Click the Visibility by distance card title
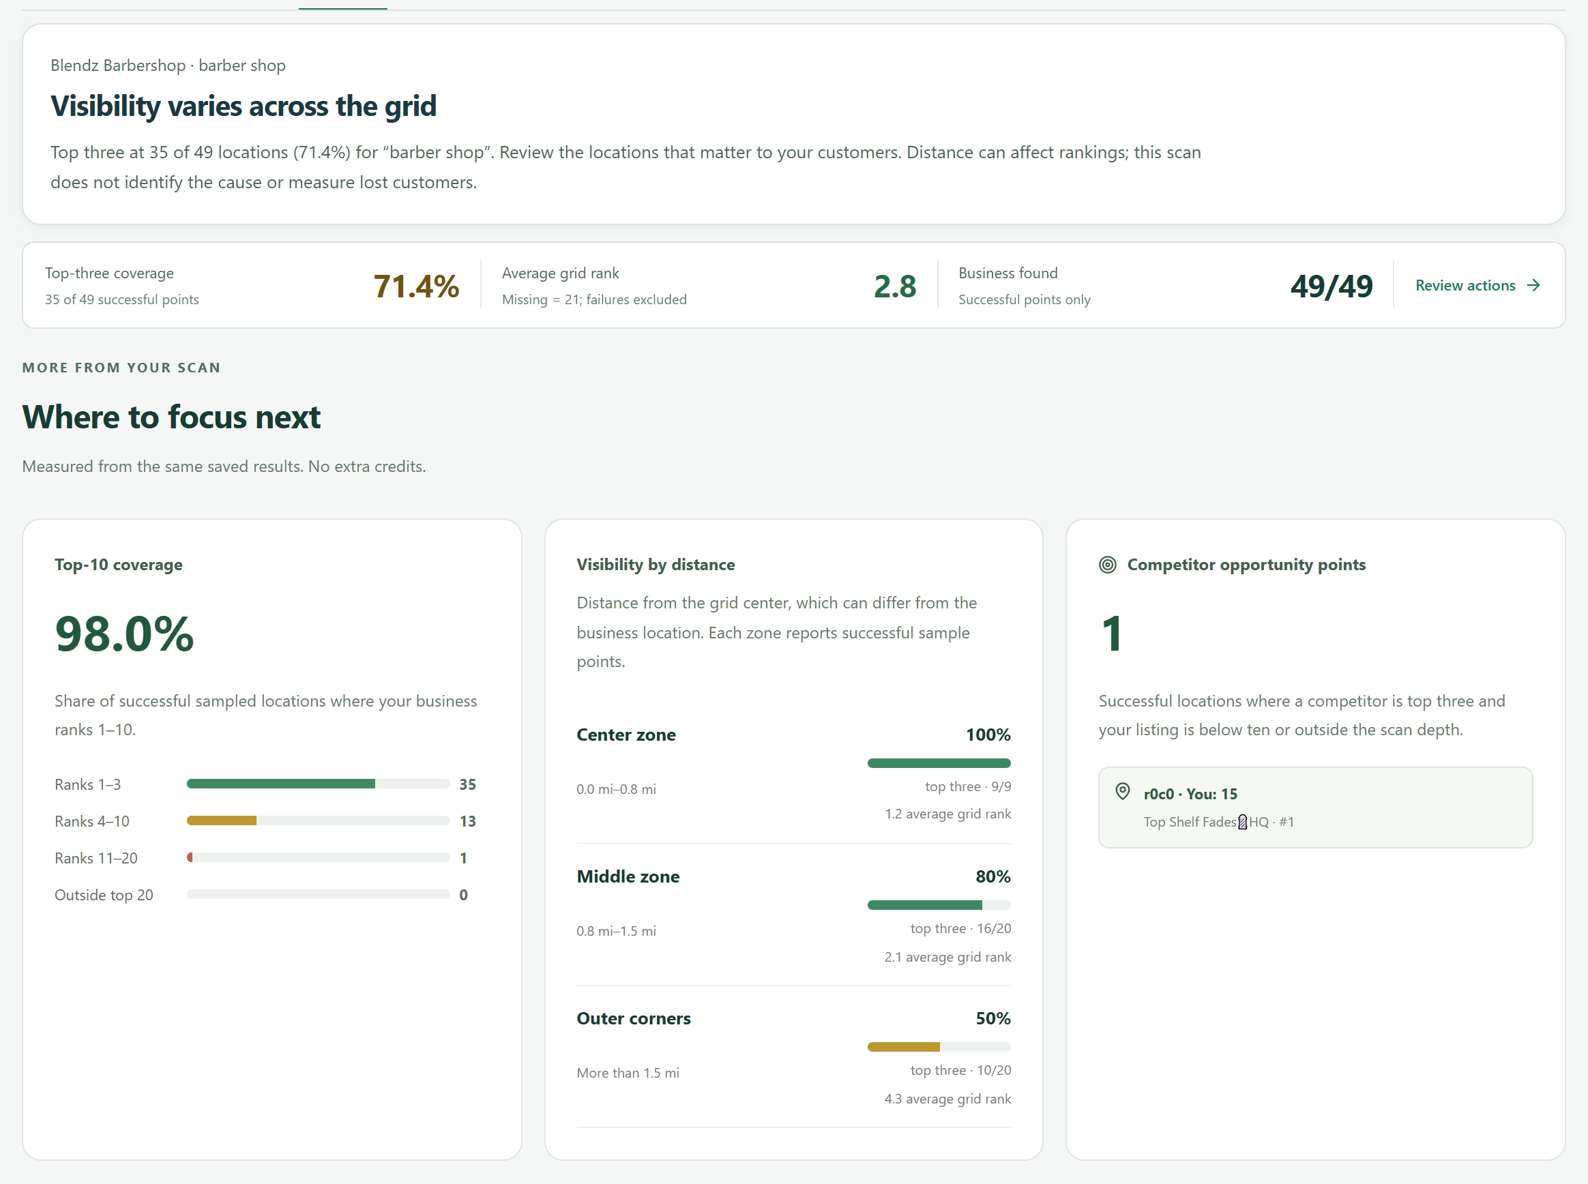This screenshot has height=1184, width=1588. pos(656,565)
